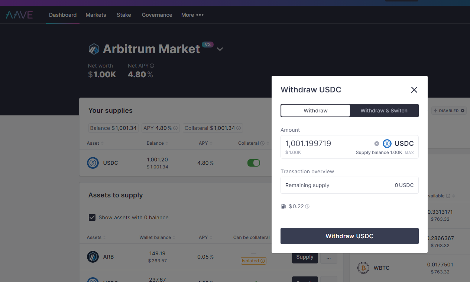Image resolution: width=470 pixels, height=282 pixels.
Task: Click the USDC balance 1,001.20 in Your supplies
Action: 158,160
